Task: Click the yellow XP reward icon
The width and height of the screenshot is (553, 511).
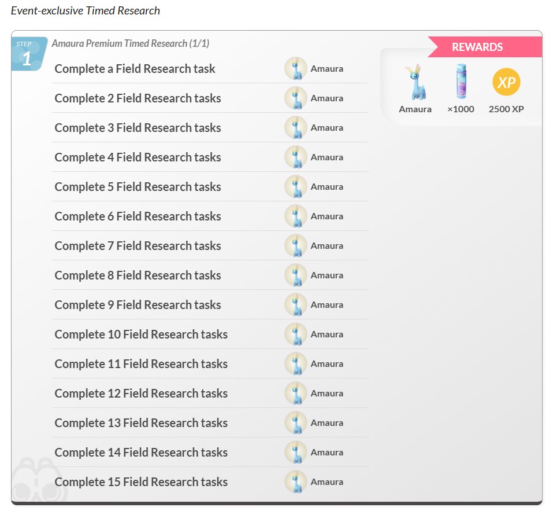Action: (506, 82)
